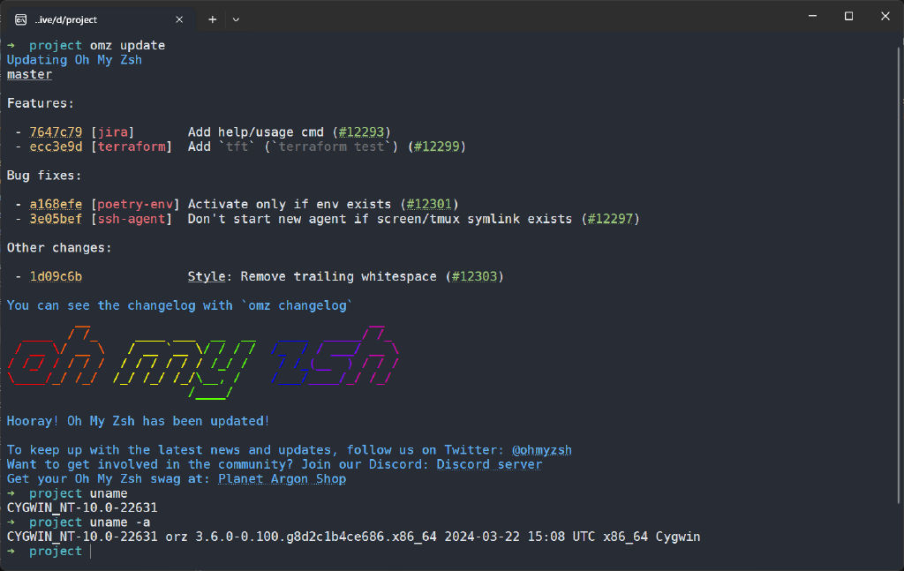904x571 pixels.
Task: Open the Planet Argon Shop link
Action: [x=282, y=479]
